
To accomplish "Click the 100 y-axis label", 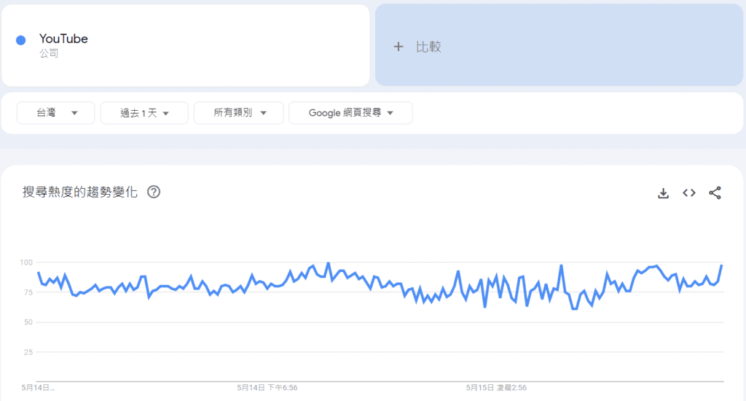I will [26, 262].
